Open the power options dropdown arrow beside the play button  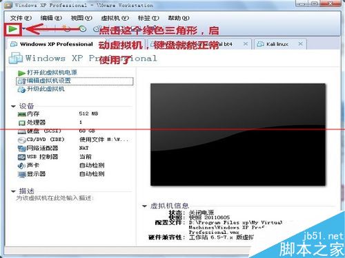(x=23, y=29)
